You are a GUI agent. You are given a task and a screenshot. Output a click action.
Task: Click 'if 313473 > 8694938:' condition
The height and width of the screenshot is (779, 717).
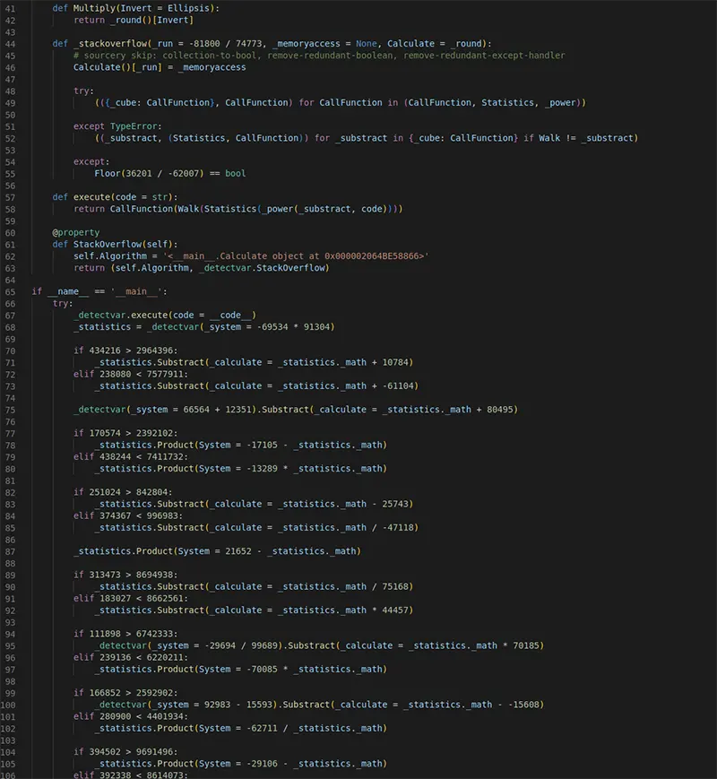click(x=125, y=576)
